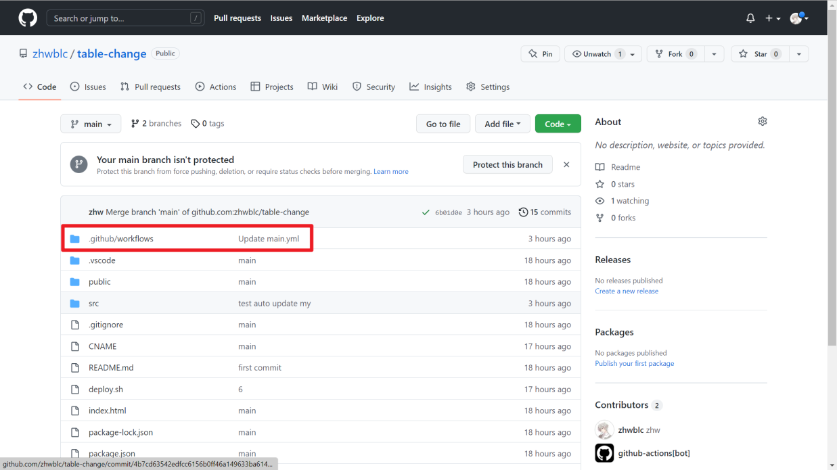Focus the Search or jump to field
This screenshot has height=470, width=837.
pos(125,18)
